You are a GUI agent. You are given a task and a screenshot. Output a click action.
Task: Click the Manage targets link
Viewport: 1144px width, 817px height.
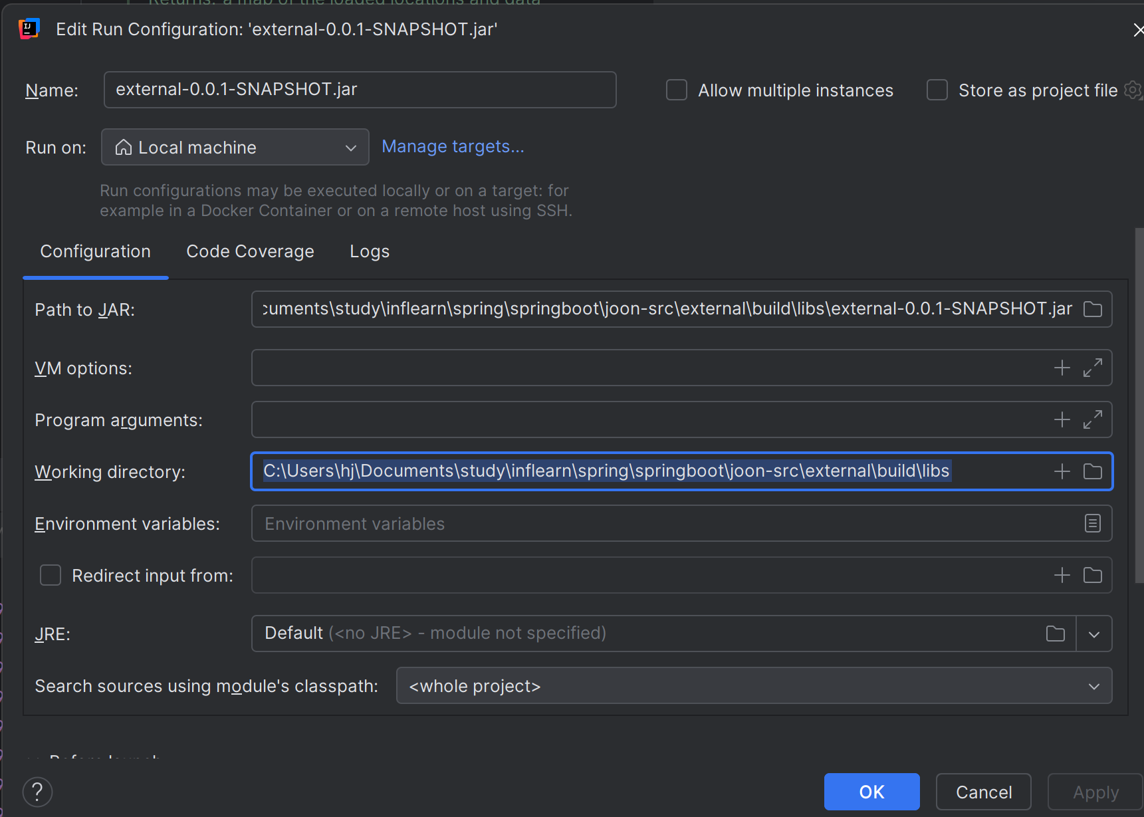click(x=453, y=146)
